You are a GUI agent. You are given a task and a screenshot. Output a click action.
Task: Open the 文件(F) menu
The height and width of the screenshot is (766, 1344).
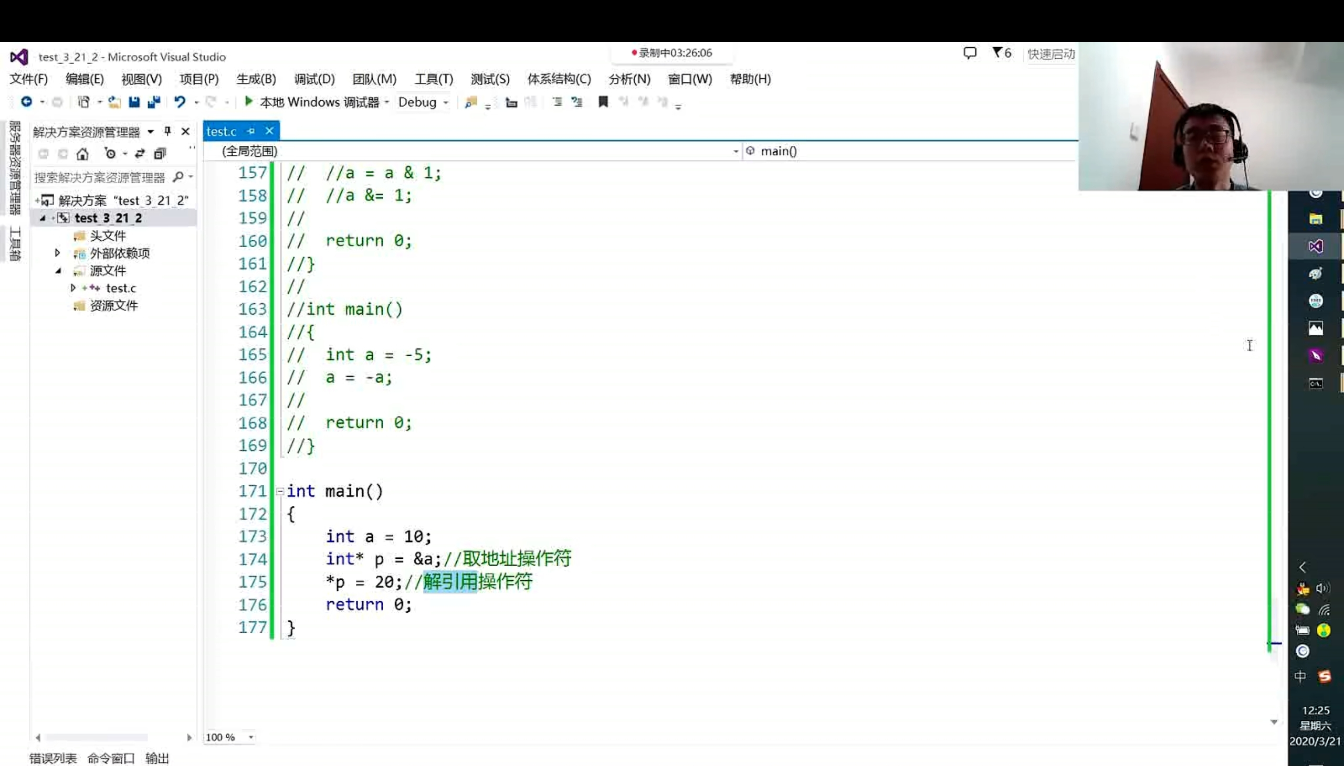(x=28, y=79)
